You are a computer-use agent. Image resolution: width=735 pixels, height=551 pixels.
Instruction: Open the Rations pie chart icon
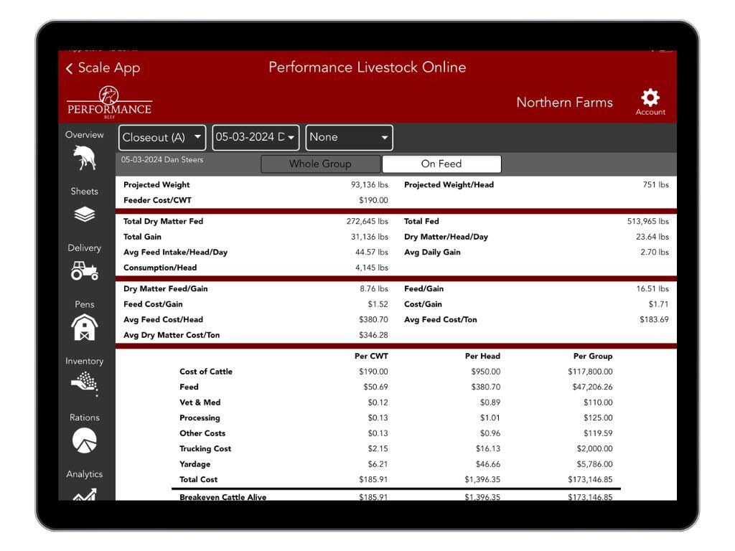(x=85, y=441)
